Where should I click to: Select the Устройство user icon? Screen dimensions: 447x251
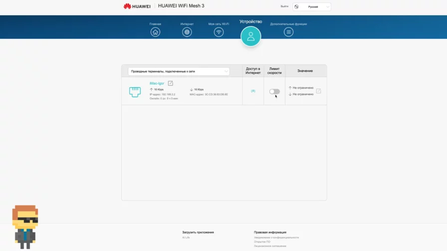pyautogui.click(x=250, y=36)
